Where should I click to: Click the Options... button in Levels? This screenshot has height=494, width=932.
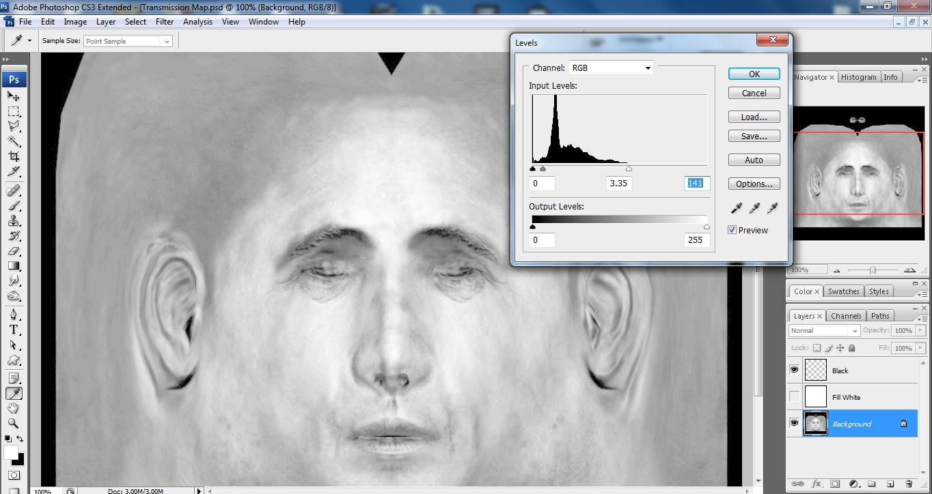754,184
